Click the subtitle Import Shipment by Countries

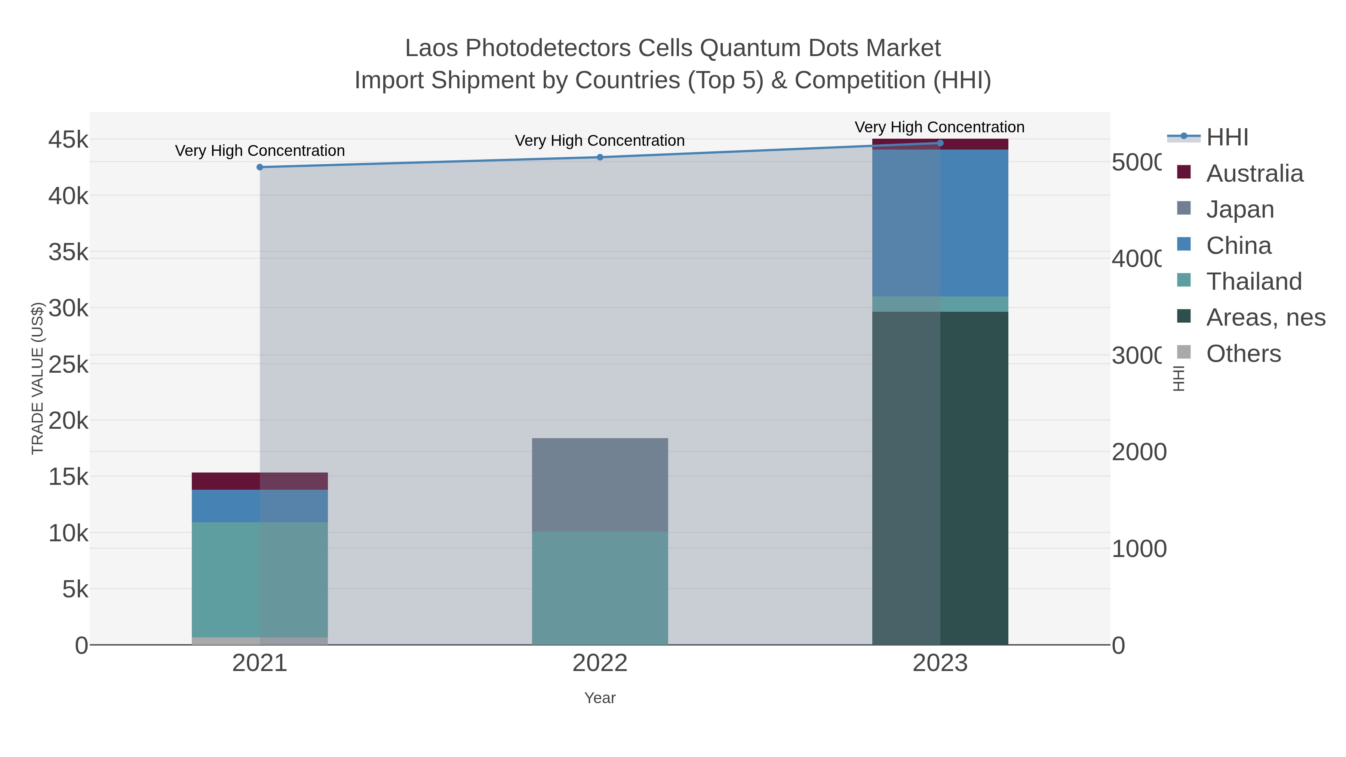(x=673, y=80)
